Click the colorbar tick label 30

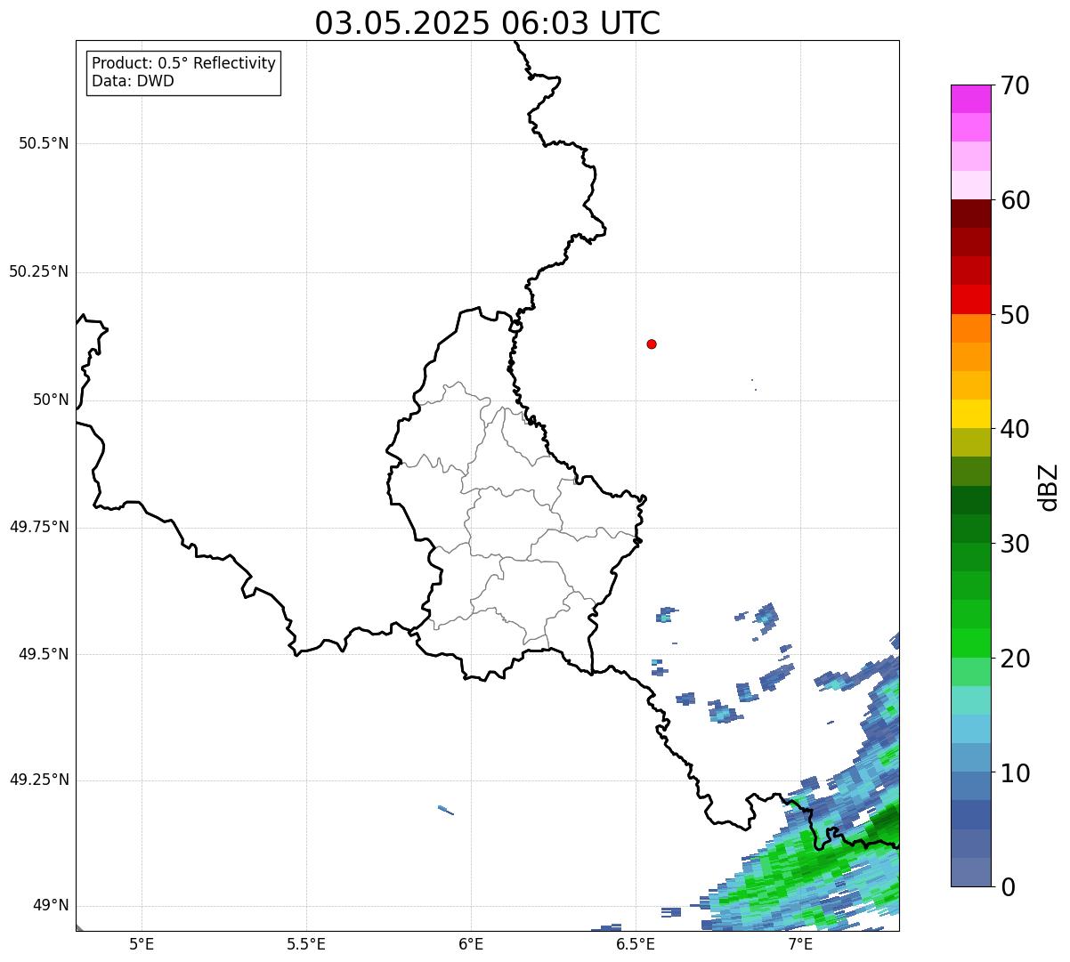[x=1015, y=544]
